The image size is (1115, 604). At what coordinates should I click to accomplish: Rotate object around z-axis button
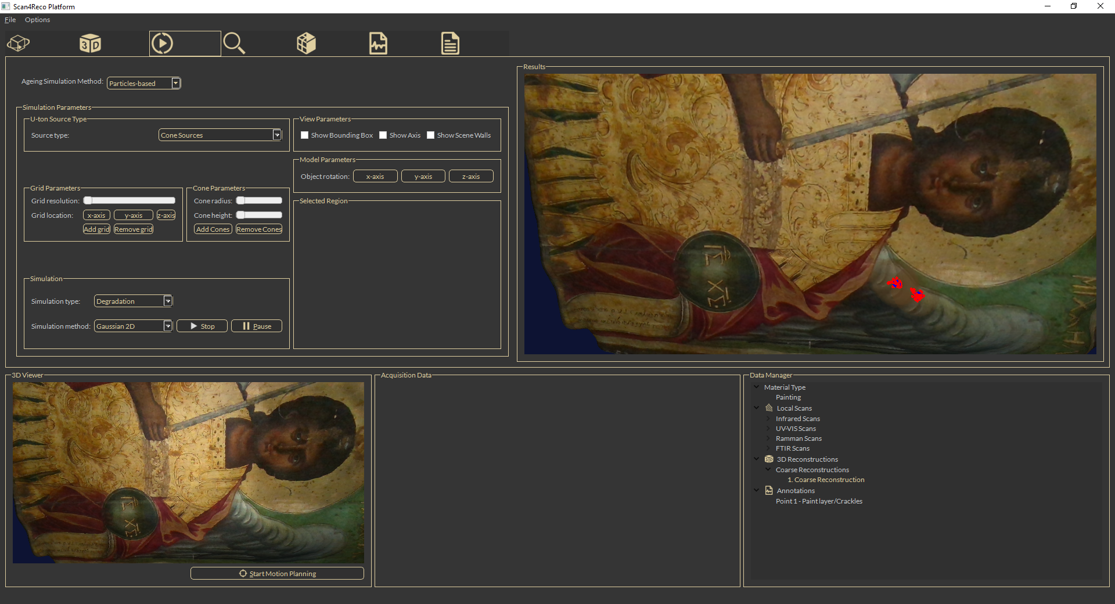(x=471, y=176)
